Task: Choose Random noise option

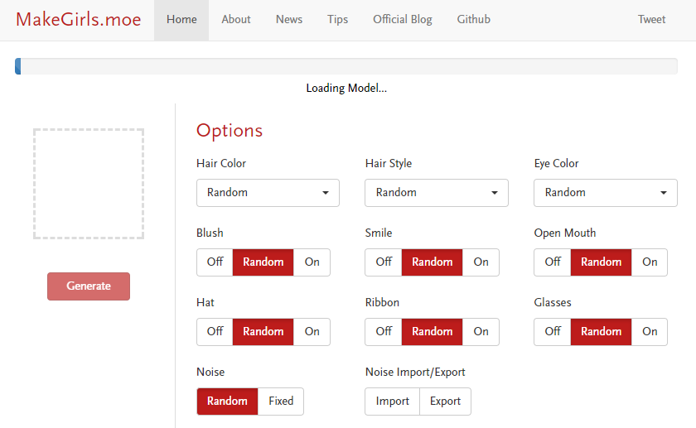Action: click(227, 402)
